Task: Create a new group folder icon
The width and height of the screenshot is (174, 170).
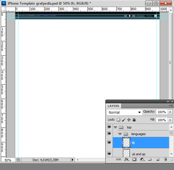Action: pyautogui.click(x=149, y=159)
